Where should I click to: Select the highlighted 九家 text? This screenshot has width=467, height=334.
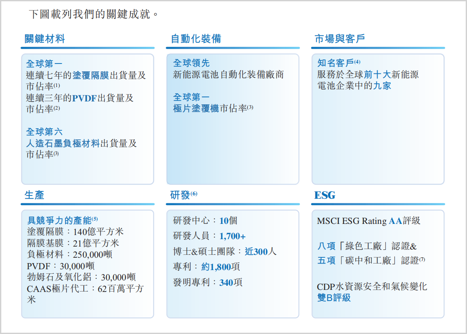[x=382, y=86]
